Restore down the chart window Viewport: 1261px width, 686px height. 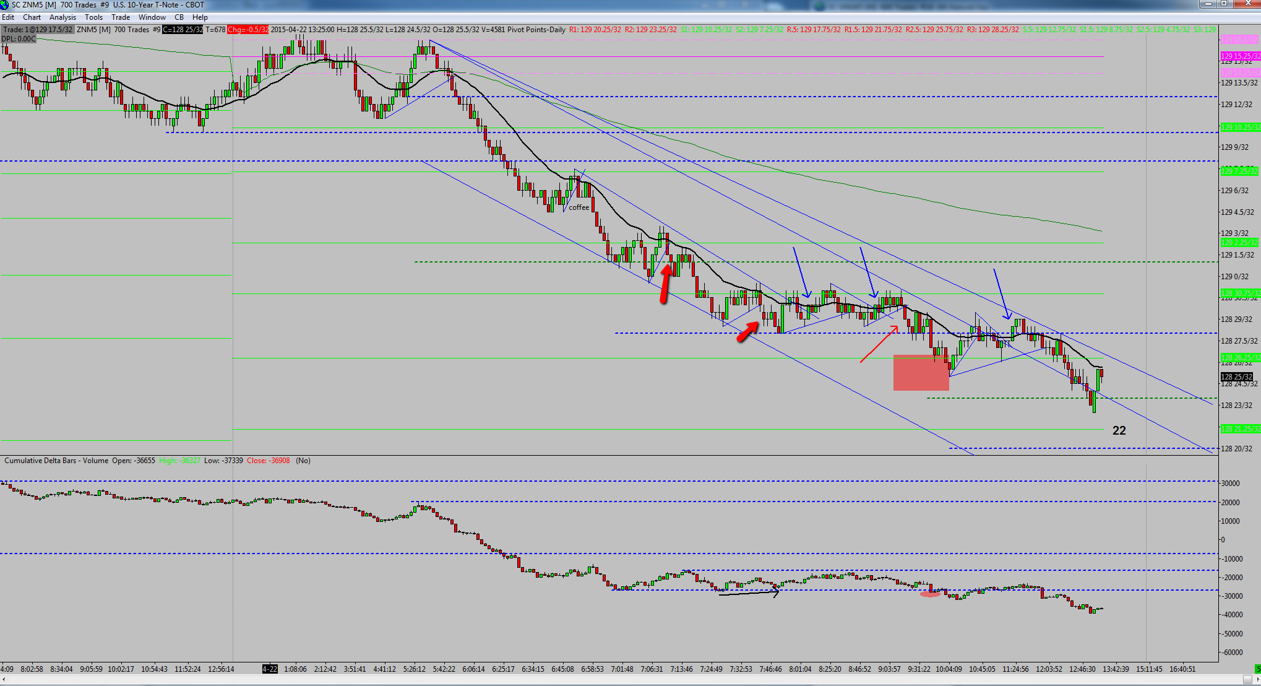[1226, 4]
